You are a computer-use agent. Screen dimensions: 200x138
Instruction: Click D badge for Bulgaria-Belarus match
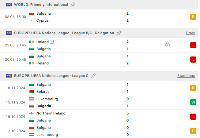193,88
